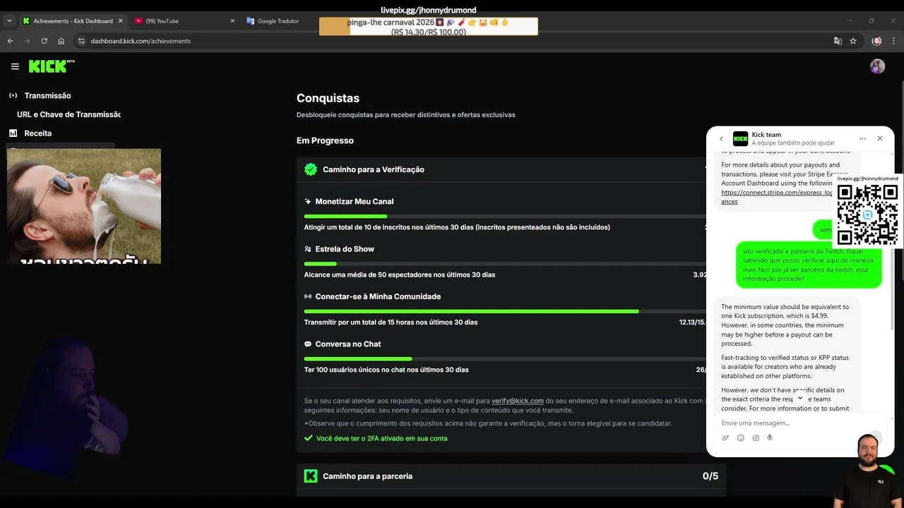This screenshot has height=508, width=904.
Task: Record a voice message with the microphone icon
Action: [770, 438]
